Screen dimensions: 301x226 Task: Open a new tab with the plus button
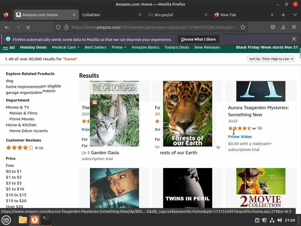coord(283,15)
